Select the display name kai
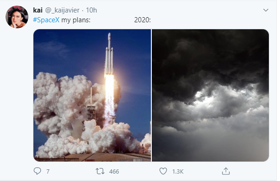The width and height of the screenshot is (280, 181). [x=38, y=10]
